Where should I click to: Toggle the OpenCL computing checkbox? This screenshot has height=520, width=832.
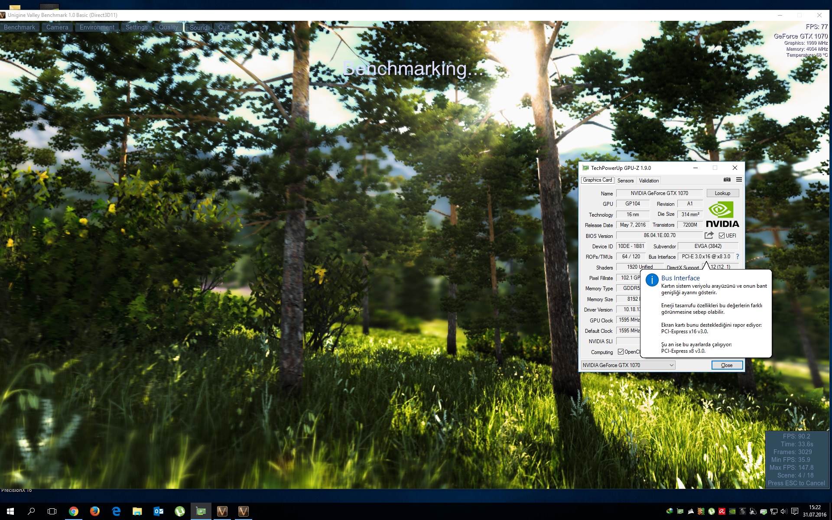coord(621,352)
